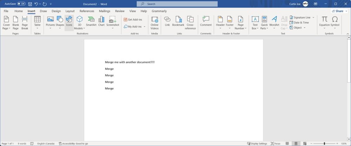The height and width of the screenshot is (146, 351).
Task: Click the Get Add-ins button
Action: [133, 20]
